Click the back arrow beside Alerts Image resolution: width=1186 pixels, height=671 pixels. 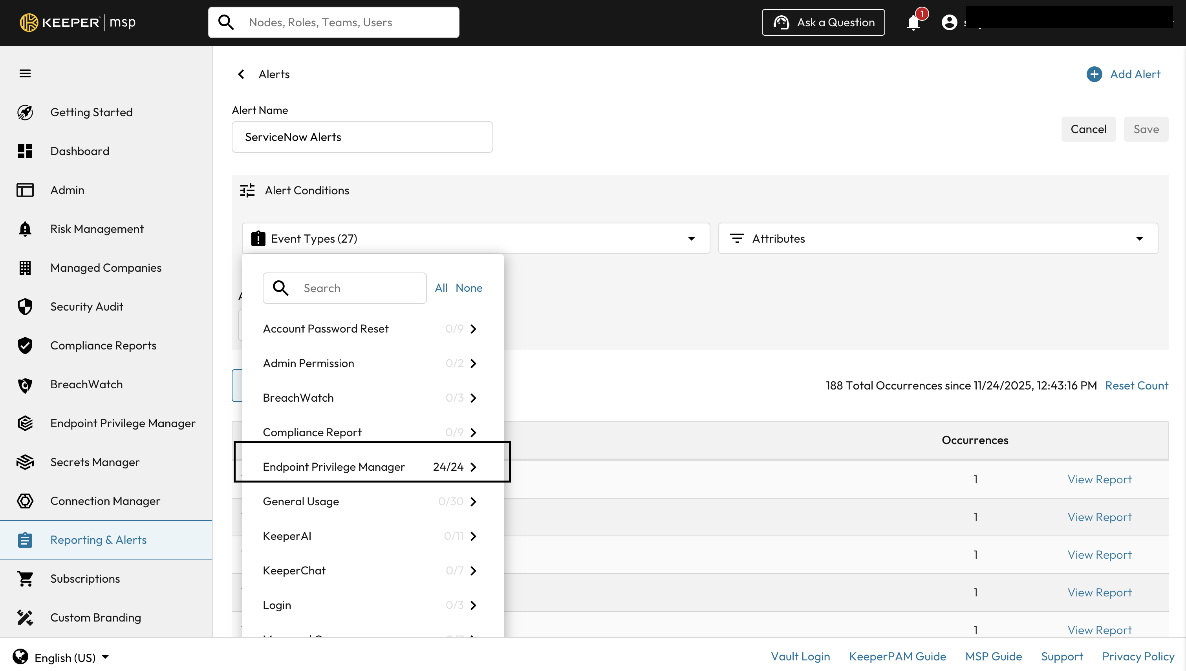pyautogui.click(x=241, y=74)
